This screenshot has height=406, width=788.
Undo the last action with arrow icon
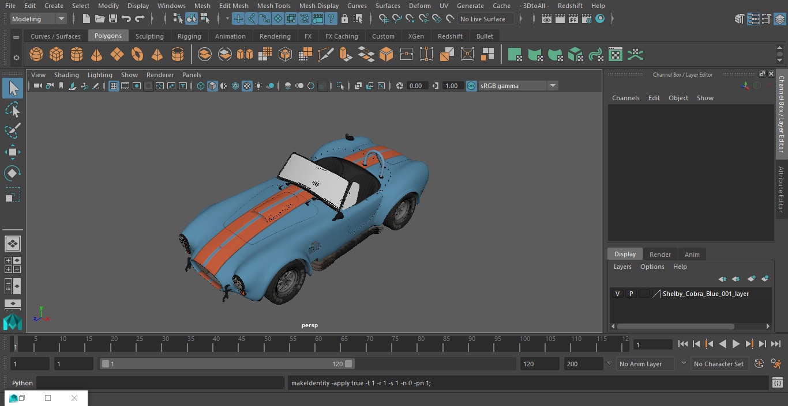coord(126,19)
